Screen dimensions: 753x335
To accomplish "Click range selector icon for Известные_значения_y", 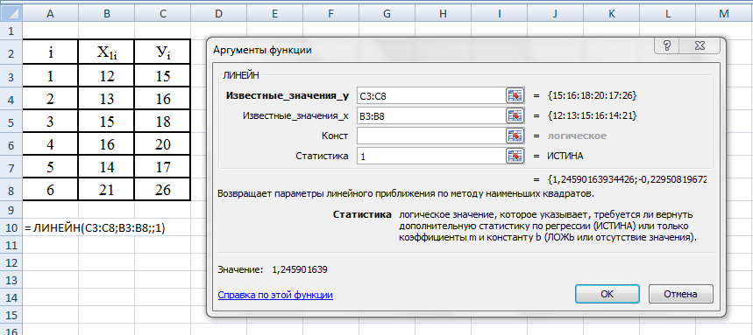I will (514, 96).
